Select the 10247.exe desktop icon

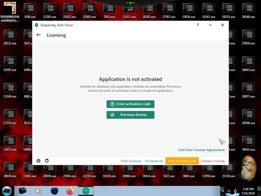[208, 11]
